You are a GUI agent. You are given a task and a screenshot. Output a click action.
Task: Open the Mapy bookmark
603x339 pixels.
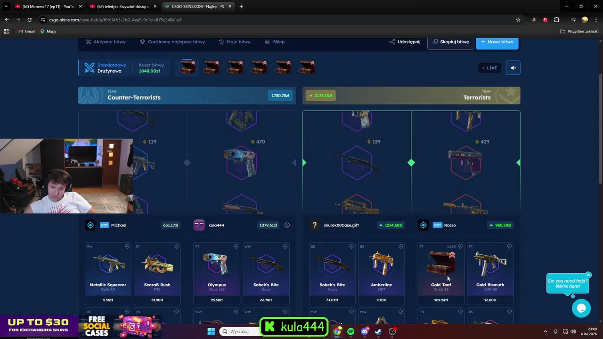(x=49, y=31)
